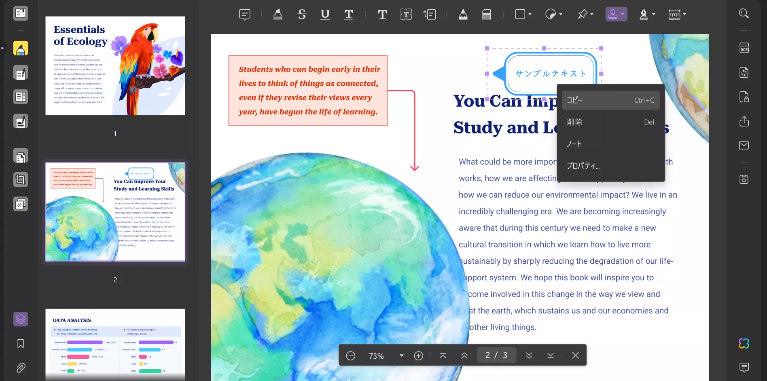This screenshot has height=381, width=767.
Task: Open the share/export icon
Action: (744, 121)
